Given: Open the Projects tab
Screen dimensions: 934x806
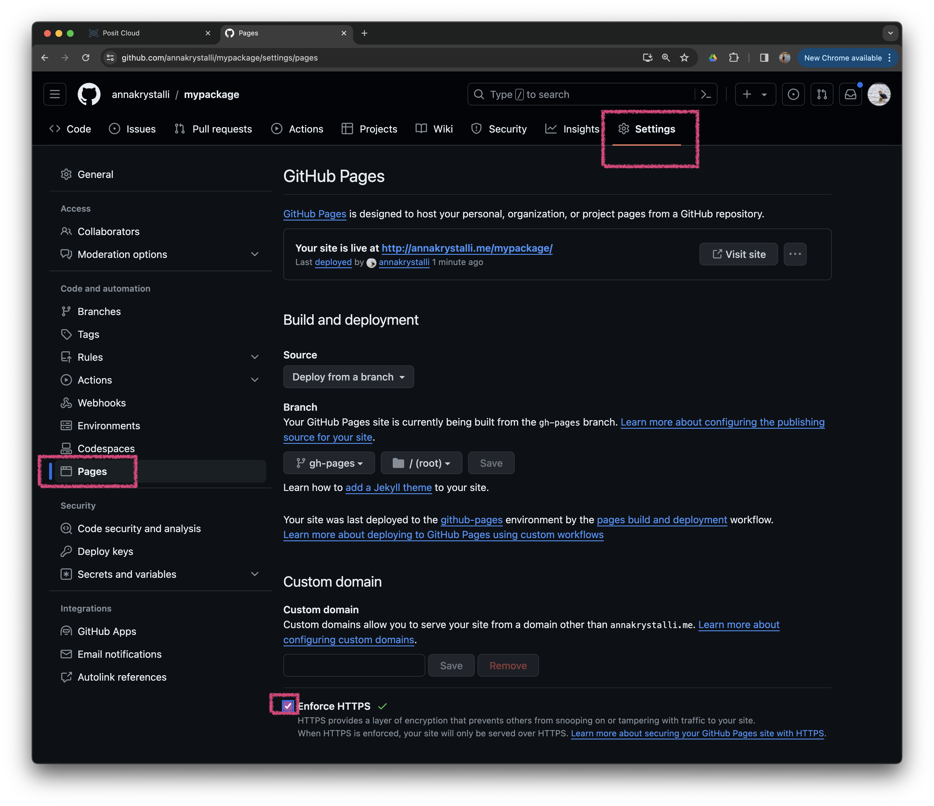Looking at the screenshot, I should point(369,129).
